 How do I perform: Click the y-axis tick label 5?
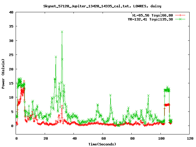pyautogui.click(x=12, y=111)
